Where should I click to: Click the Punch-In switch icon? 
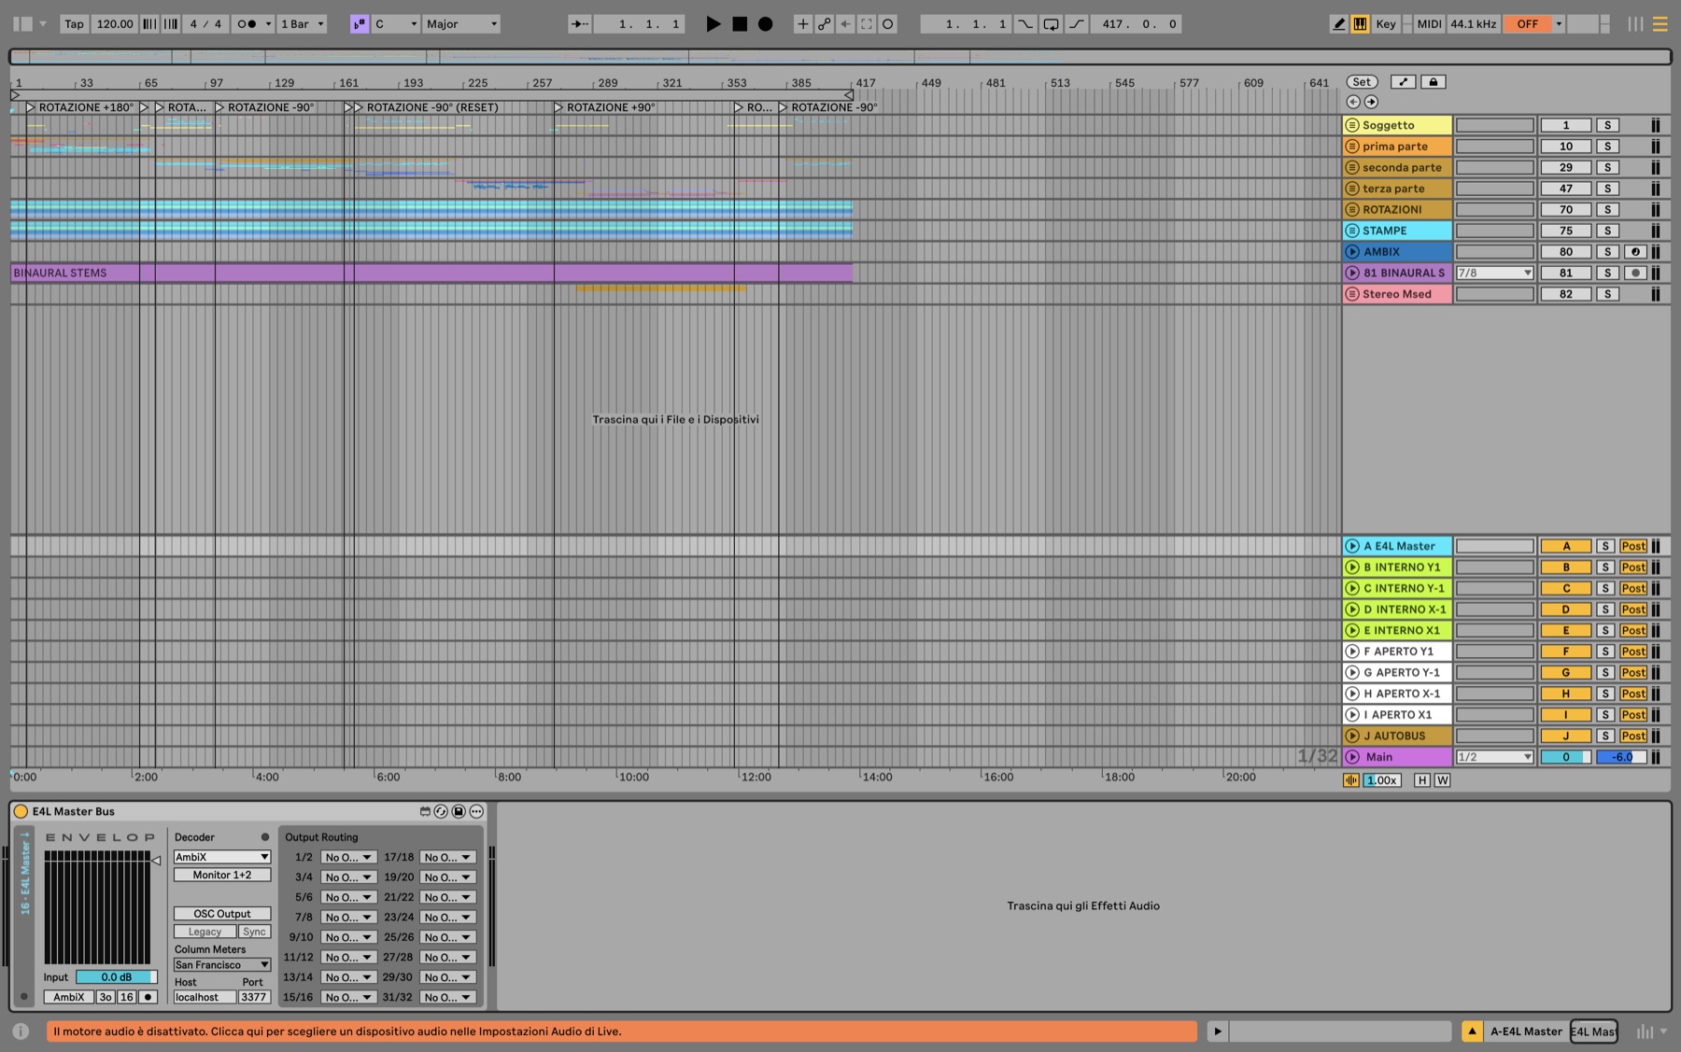tap(1025, 24)
